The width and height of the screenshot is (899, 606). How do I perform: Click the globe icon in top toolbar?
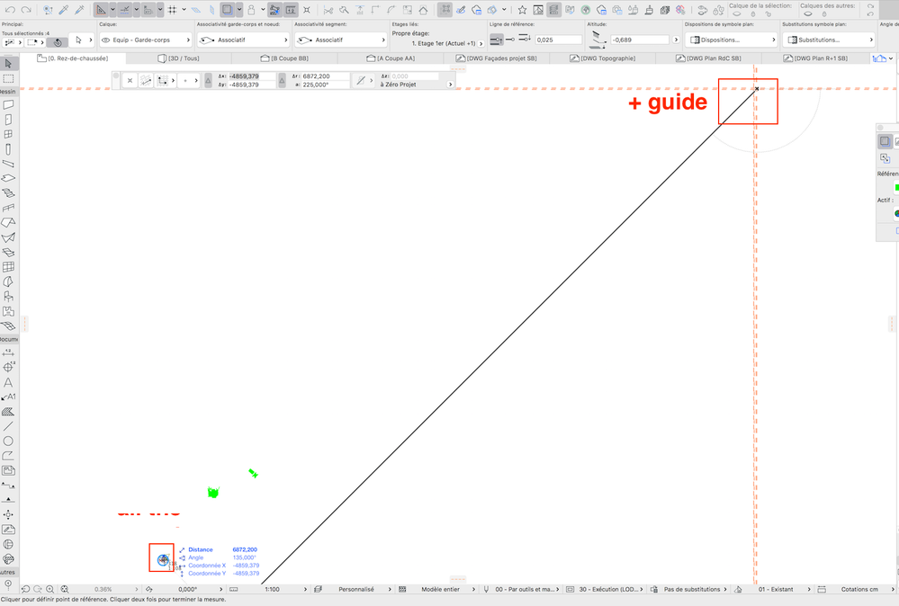(x=585, y=10)
